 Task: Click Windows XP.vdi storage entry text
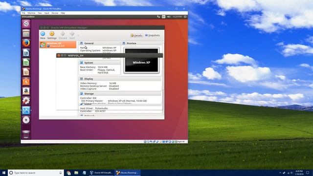click(127, 101)
